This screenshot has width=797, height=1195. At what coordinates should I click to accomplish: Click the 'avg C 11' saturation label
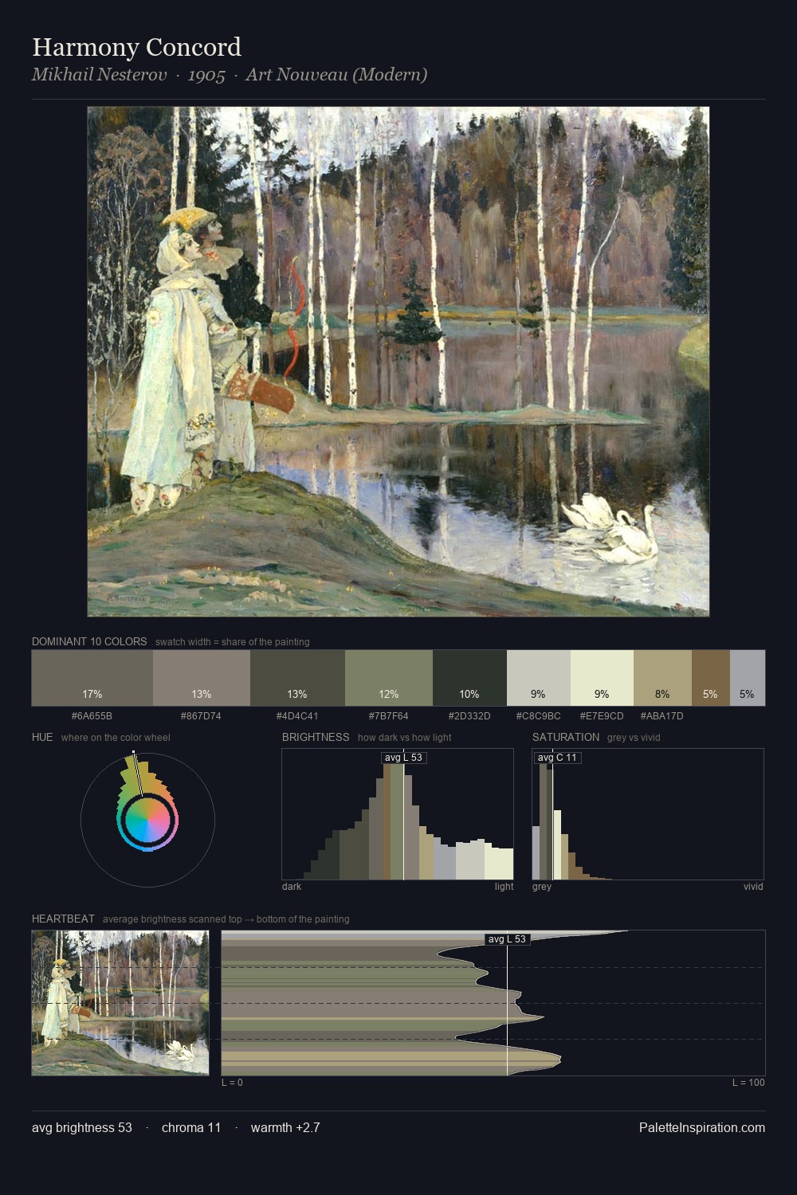tap(557, 758)
